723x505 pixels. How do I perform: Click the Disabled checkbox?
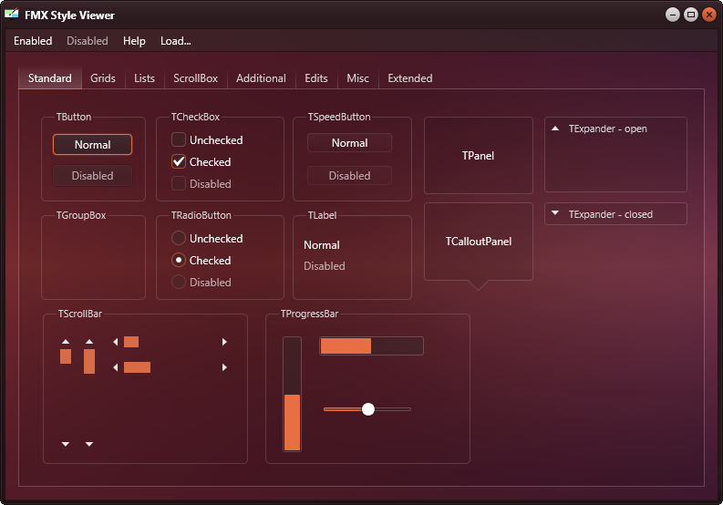[179, 183]
